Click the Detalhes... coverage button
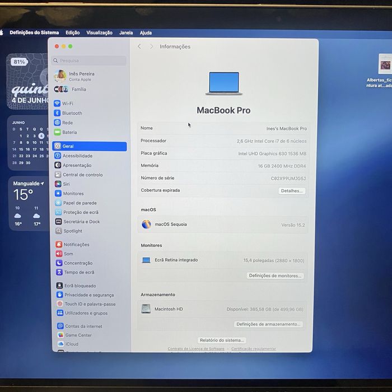Screen dimensions: 392x392 292,191
